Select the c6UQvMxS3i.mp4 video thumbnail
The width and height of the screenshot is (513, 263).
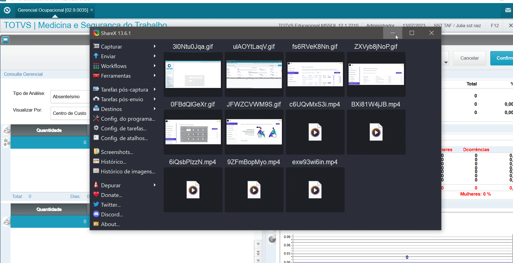pos(315,132)
